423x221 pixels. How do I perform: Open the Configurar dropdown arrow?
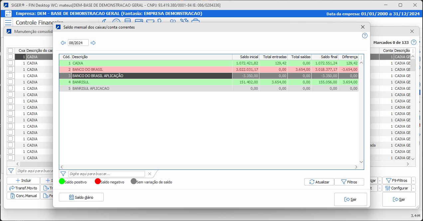(413, 188)
